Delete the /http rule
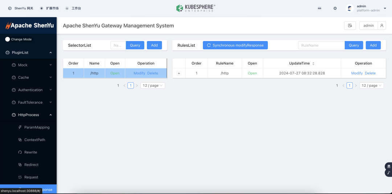 (370, 73)
